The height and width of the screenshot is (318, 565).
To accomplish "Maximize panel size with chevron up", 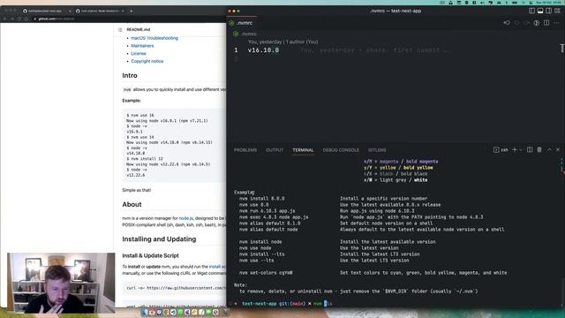I will 549,149.
